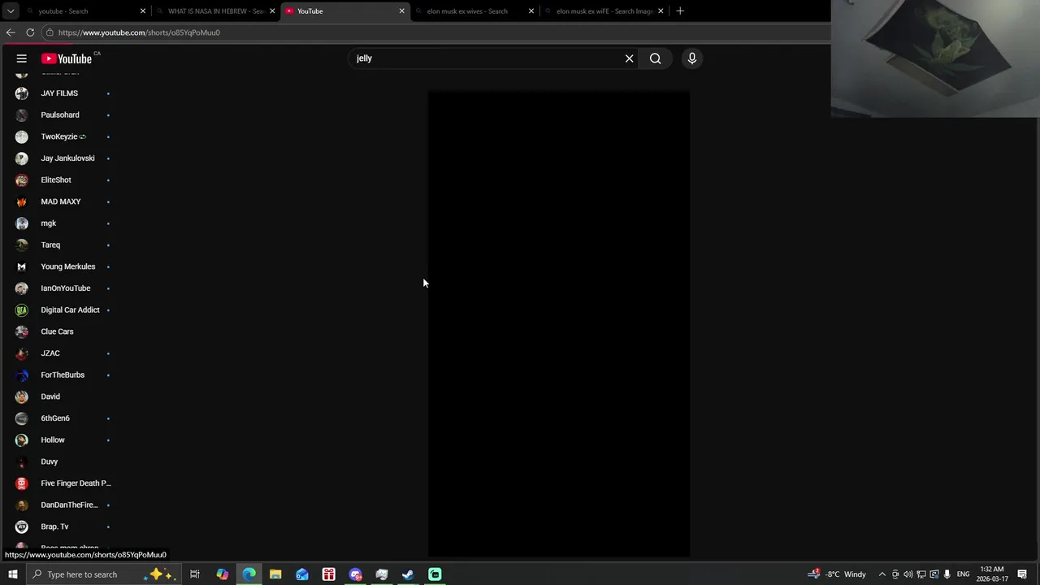Start voice search with microphone icon
The height and width of the screenshot is (585, 1040).
(x=692, y=58)
